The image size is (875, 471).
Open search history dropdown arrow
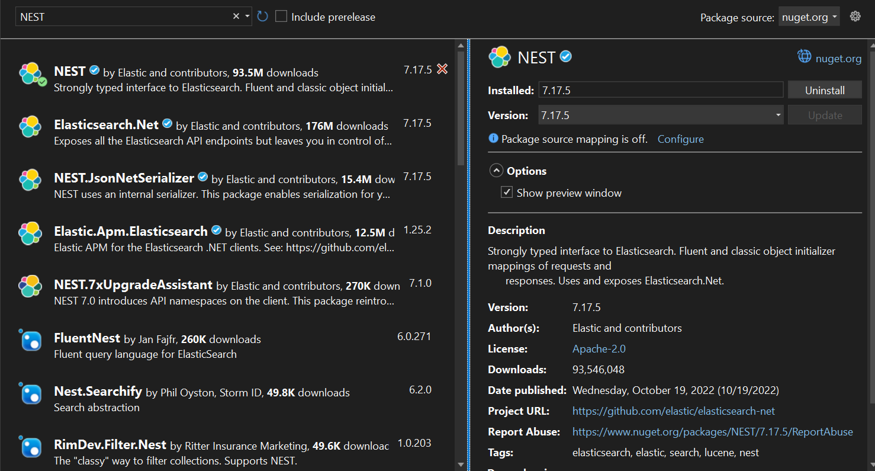point(247,17)
